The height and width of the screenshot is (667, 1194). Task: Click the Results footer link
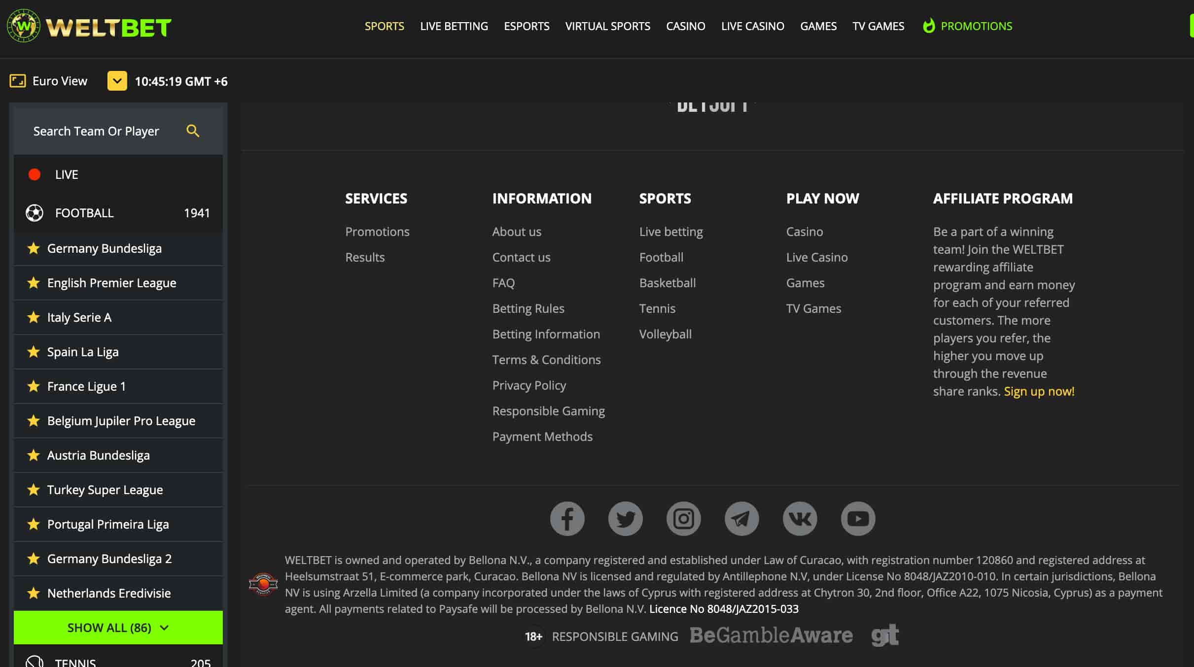tap(365, 257)
